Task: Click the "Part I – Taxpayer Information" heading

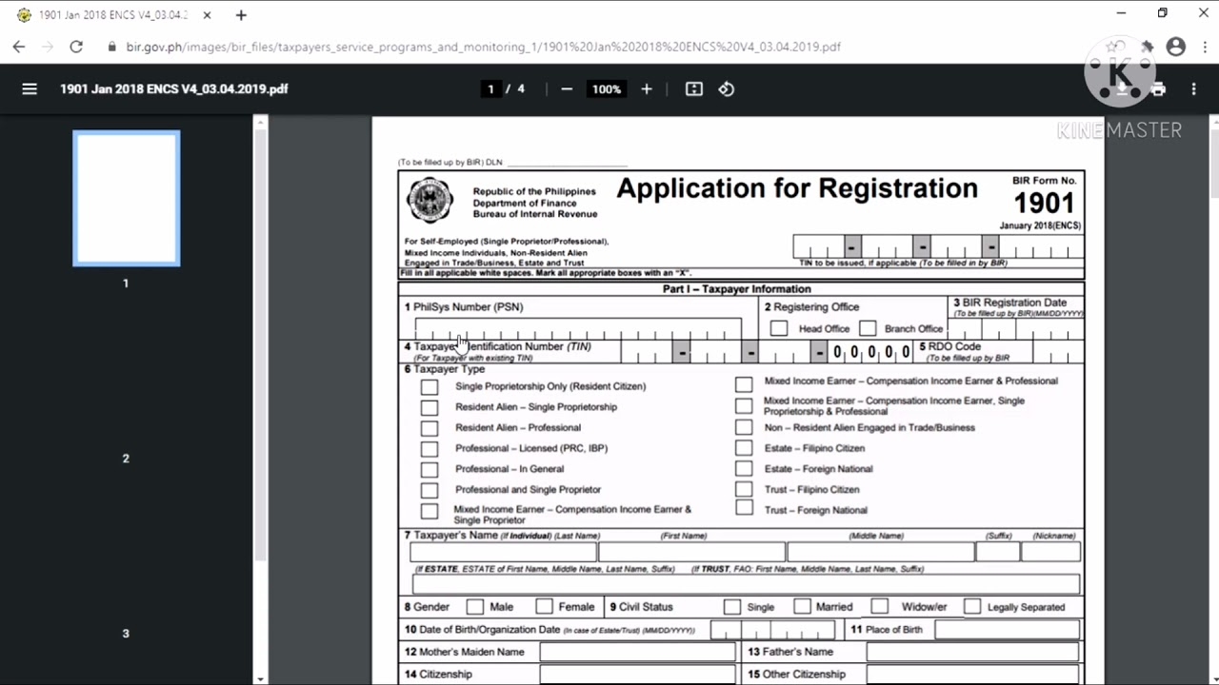Action: coord(737,289)
